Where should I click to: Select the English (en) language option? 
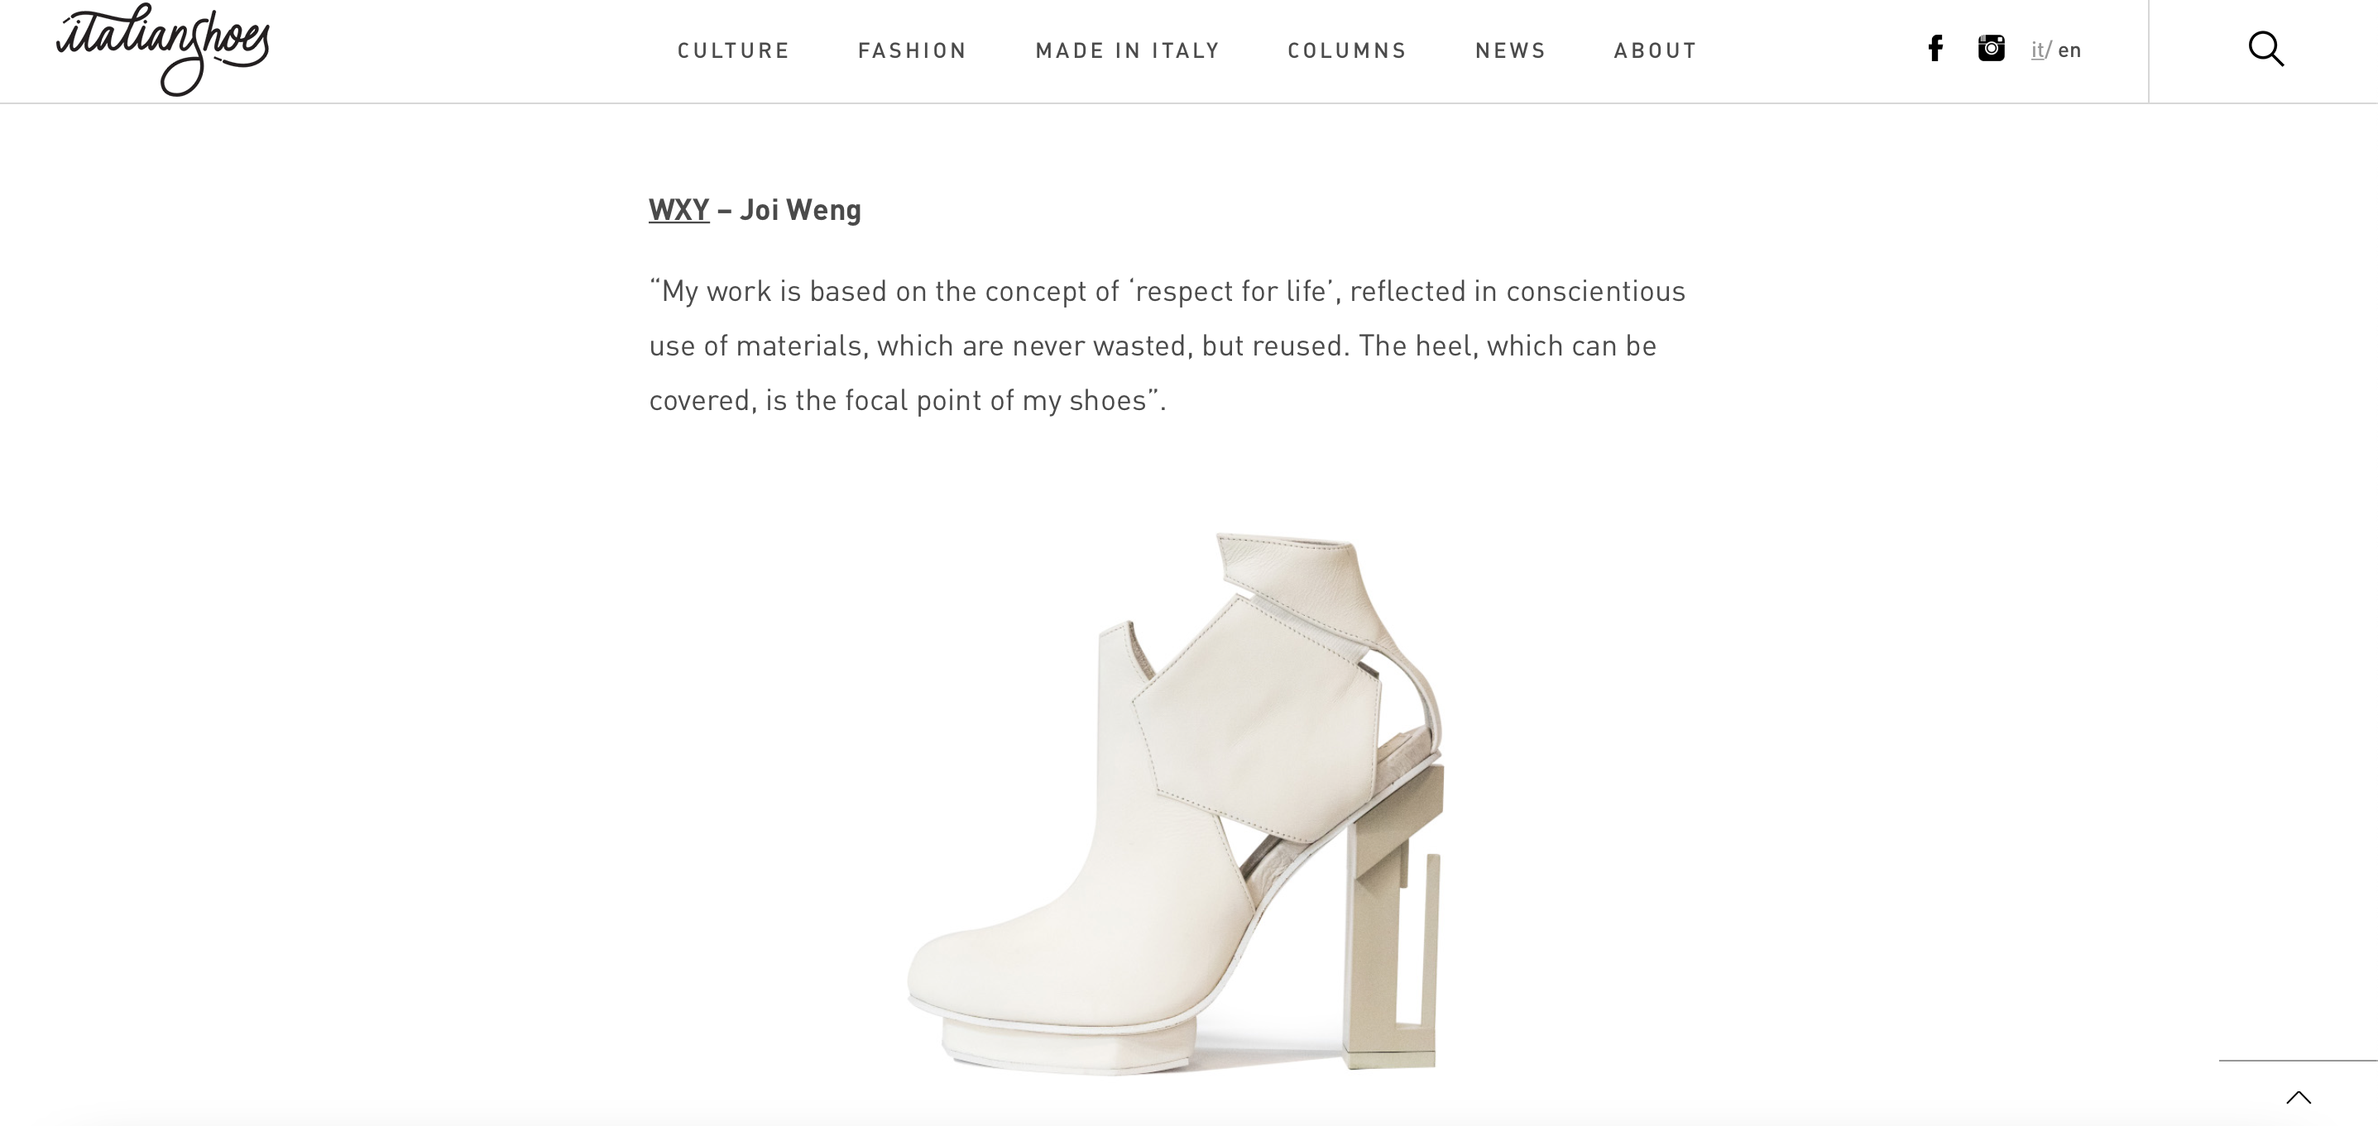point(2069,50)
